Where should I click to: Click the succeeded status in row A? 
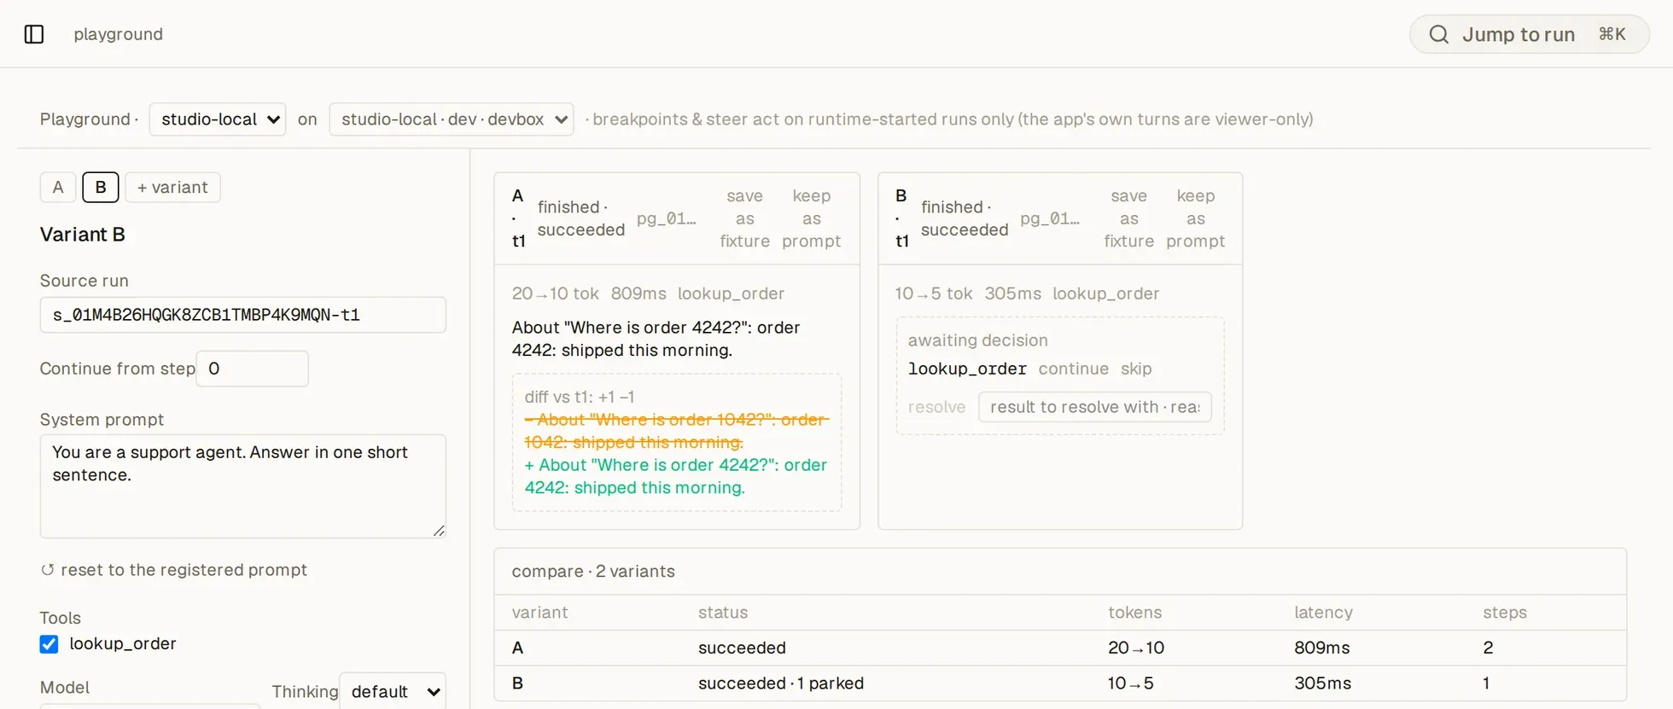(x=742, y=648)
